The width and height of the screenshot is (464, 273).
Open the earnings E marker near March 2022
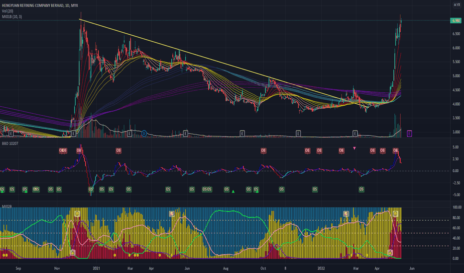click(x=355, y=134)
